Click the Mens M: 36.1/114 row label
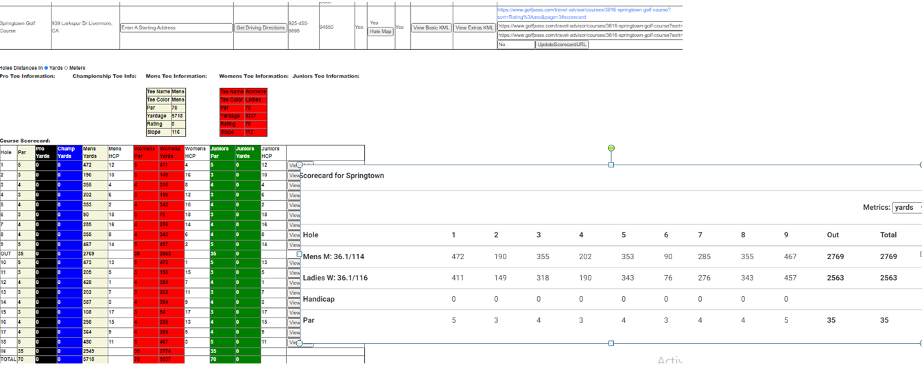Screen dimensions: 922x371 pyautogui.click(x=333, y=256)
